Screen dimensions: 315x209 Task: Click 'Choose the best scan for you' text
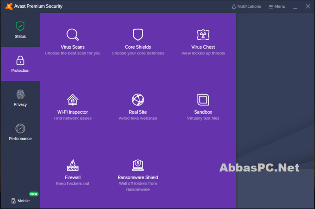tap(72, 53)
